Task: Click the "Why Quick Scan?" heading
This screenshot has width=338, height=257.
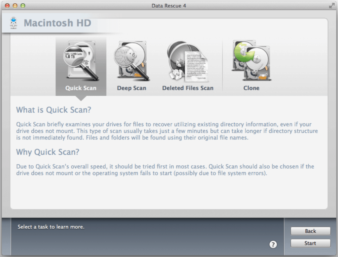Action: click(48, 152)
